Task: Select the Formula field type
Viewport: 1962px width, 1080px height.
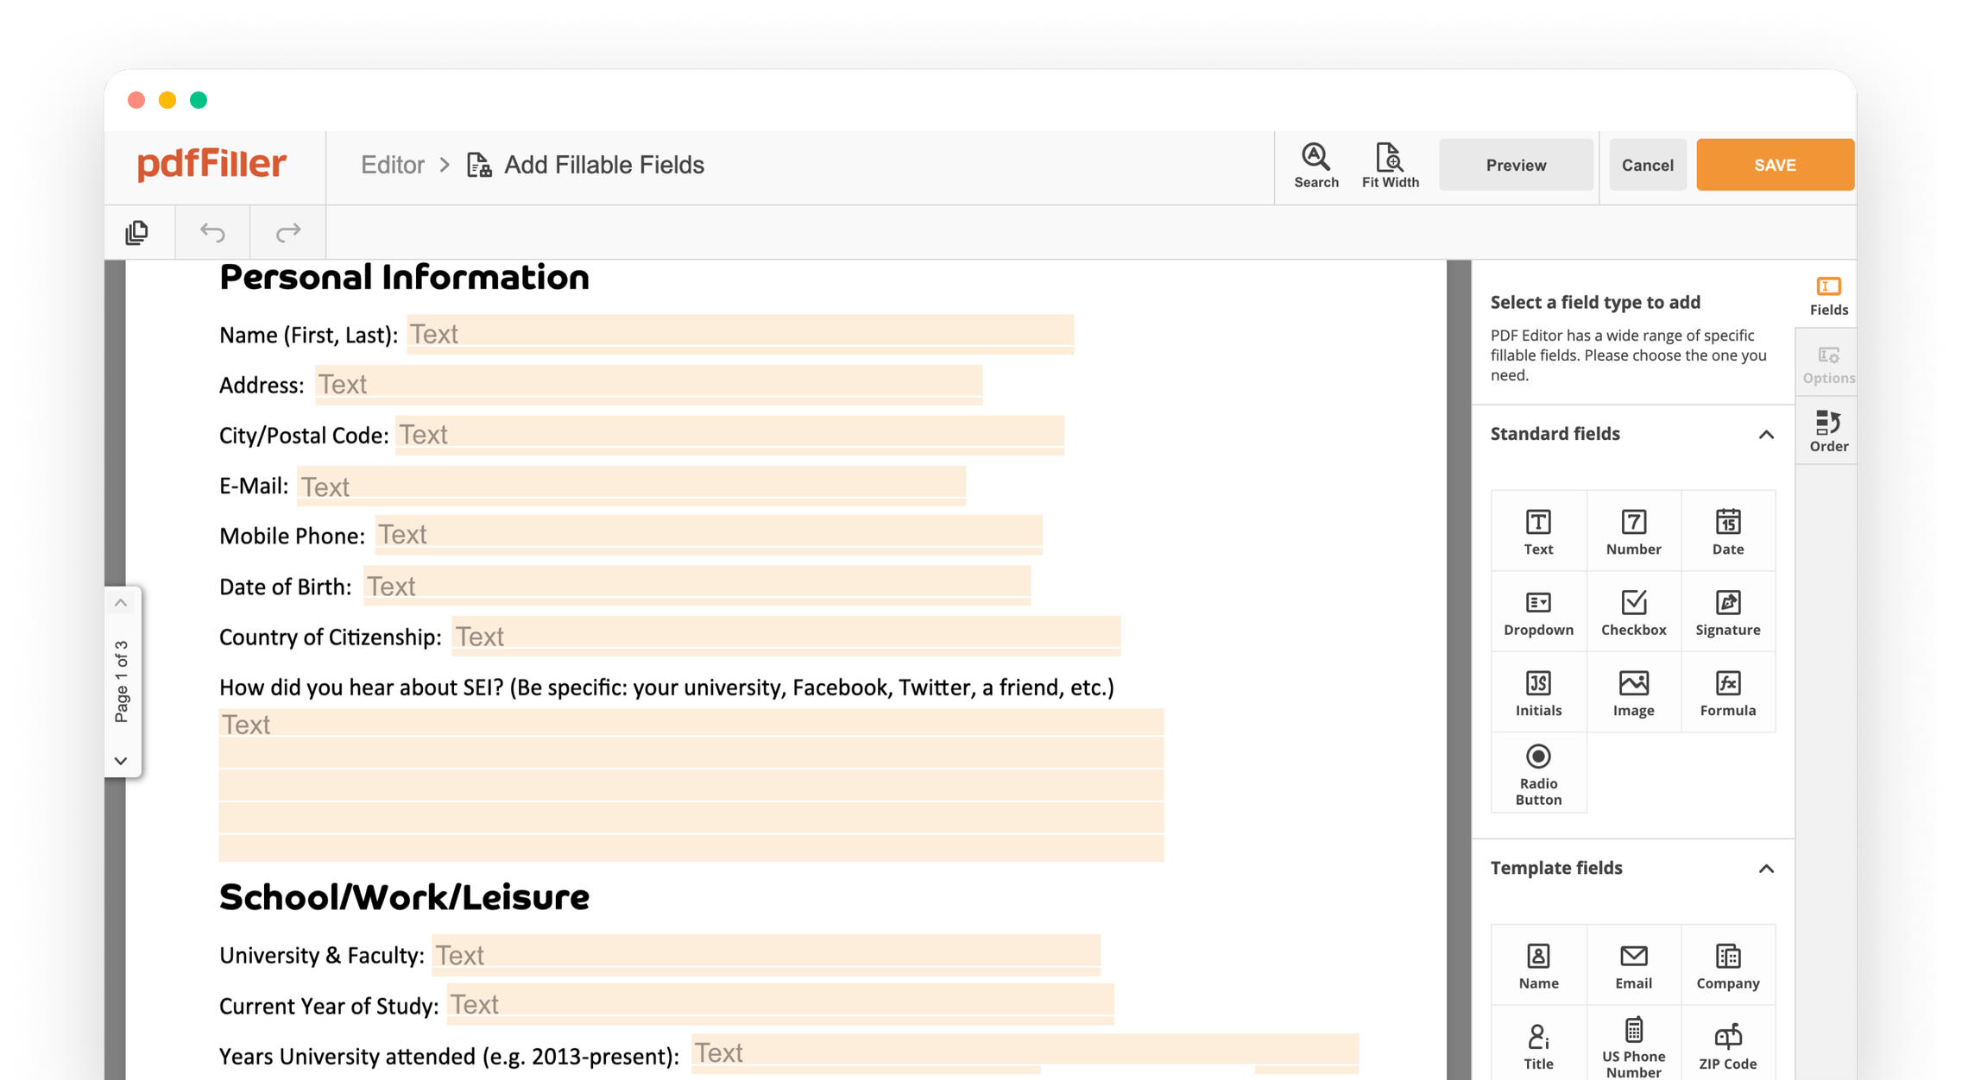Action: (1727, 693)
